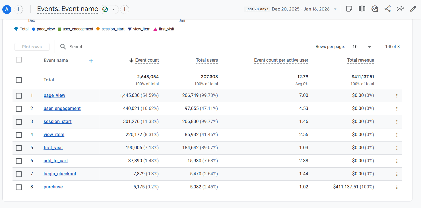
Task: Select the page_view row checkbox
Action: click(x=19, y=96)
